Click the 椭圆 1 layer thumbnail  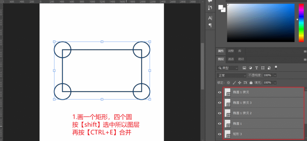click(228, 123)
